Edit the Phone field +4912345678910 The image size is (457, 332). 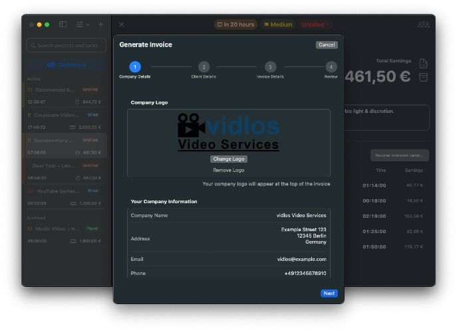click(x=305, y=273)
